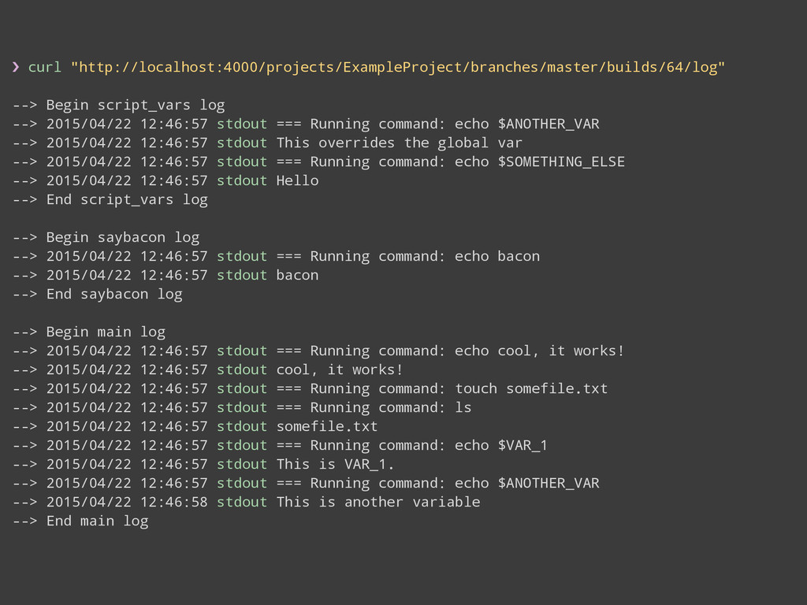Click the "echo $VAR_1" command text

(x=501, y=445)
